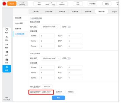This screenshot has width=123, height=104.
Task: Click the 导入文件 import button
Action: click(47, 87)
